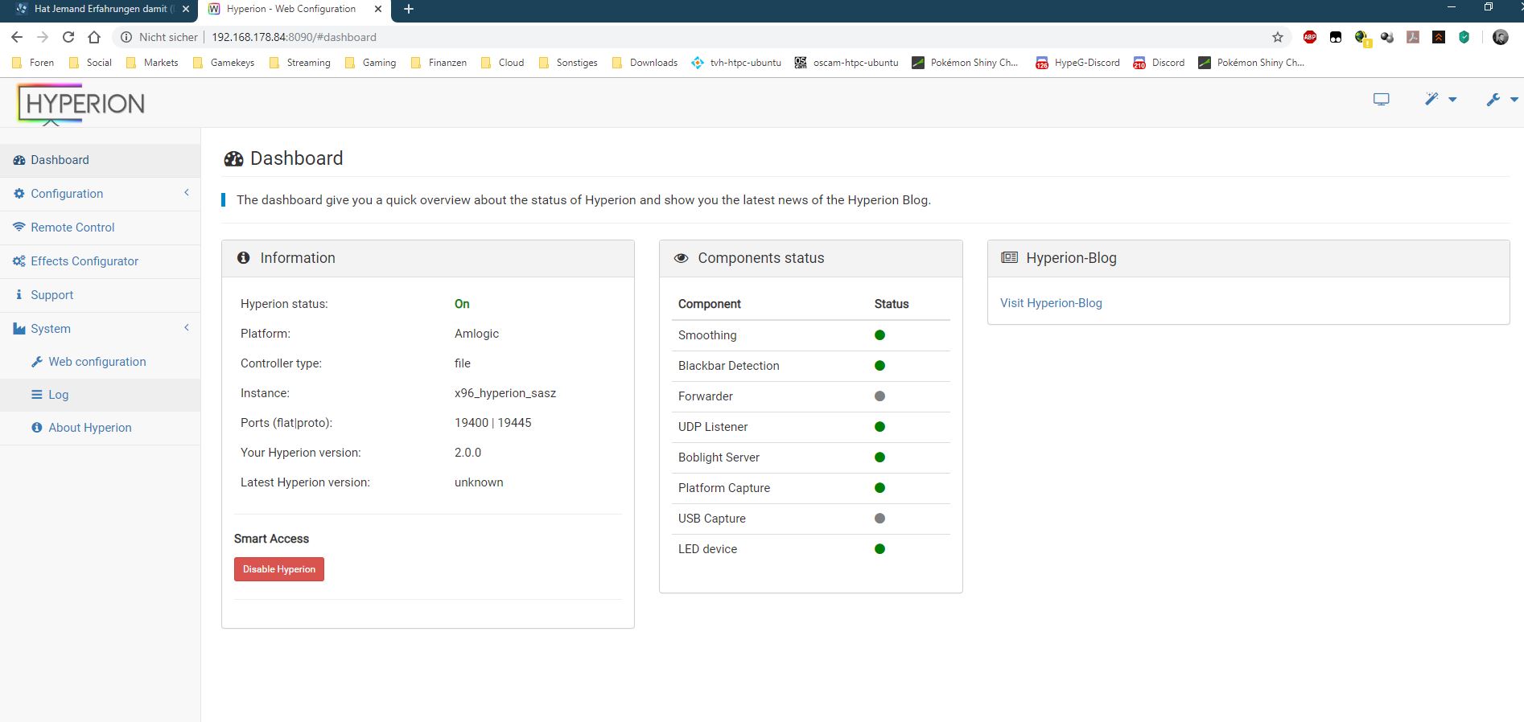Reload the page in browser

point(68,37)
